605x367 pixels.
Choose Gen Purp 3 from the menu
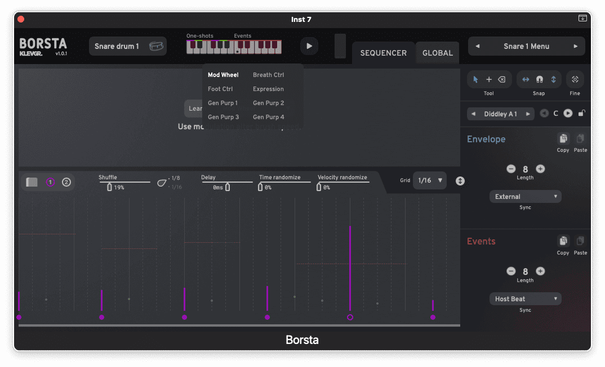[223, 117]
